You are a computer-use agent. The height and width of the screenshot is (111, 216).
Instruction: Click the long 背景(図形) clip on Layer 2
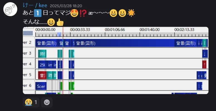click(x=124, y=43)
